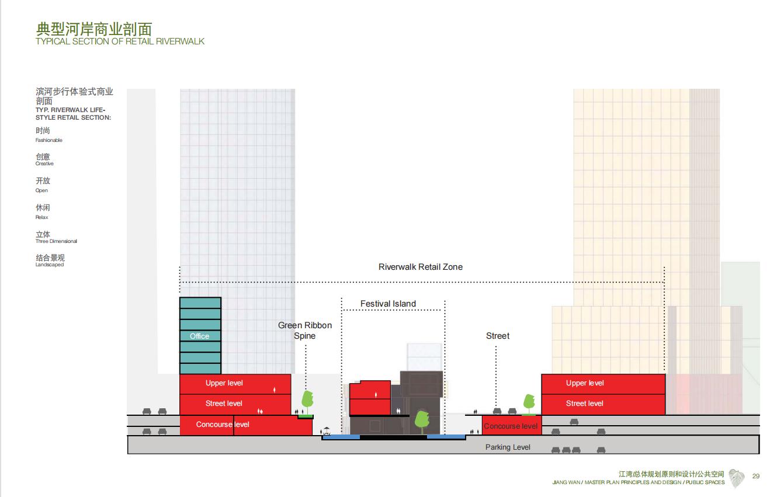Image resolution: width=777 pixels, height=497 pixels.
Task: Click 'Street level' in block below Office tower
Action: 224,404
